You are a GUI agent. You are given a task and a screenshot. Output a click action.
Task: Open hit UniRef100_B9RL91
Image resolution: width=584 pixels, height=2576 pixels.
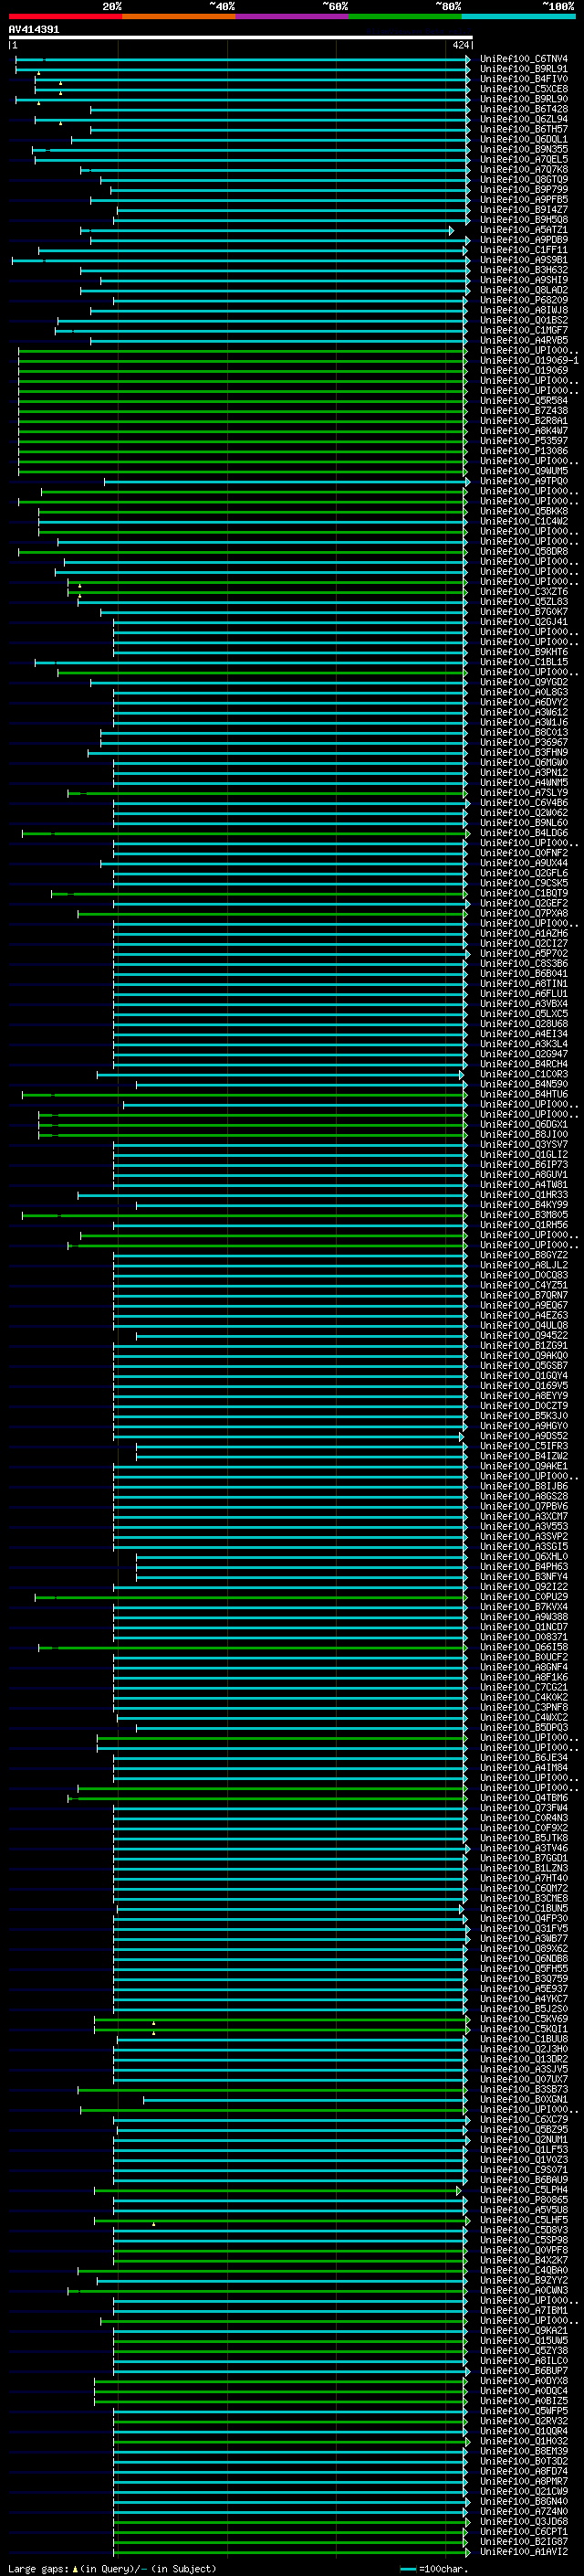coord(524,69)
